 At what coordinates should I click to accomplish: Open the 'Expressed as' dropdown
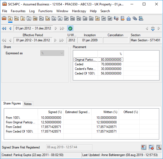(x=52, y=53)
